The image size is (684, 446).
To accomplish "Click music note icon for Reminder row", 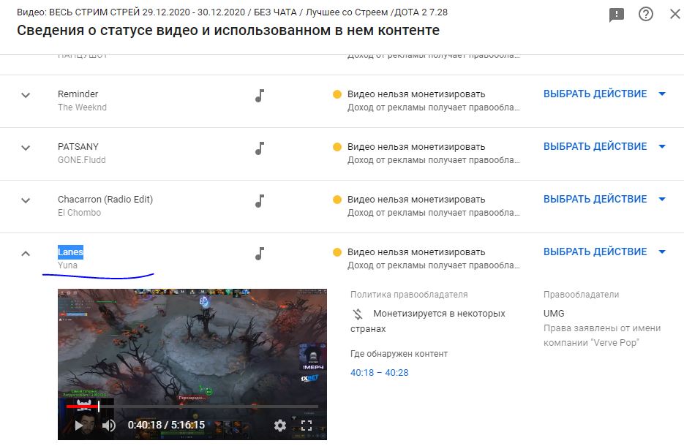I will click(260, 96).
